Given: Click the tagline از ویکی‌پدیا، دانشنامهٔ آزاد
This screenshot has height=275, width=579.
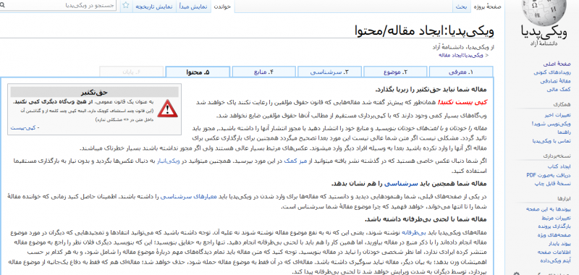Looking at the screenshot, I should pos(463,47).
